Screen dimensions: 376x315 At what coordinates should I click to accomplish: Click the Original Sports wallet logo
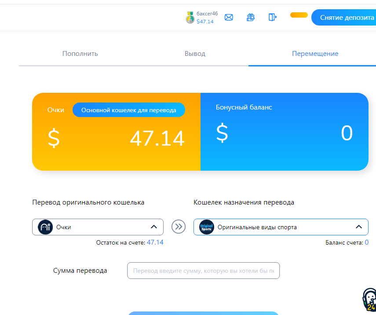tap(206, 227)
